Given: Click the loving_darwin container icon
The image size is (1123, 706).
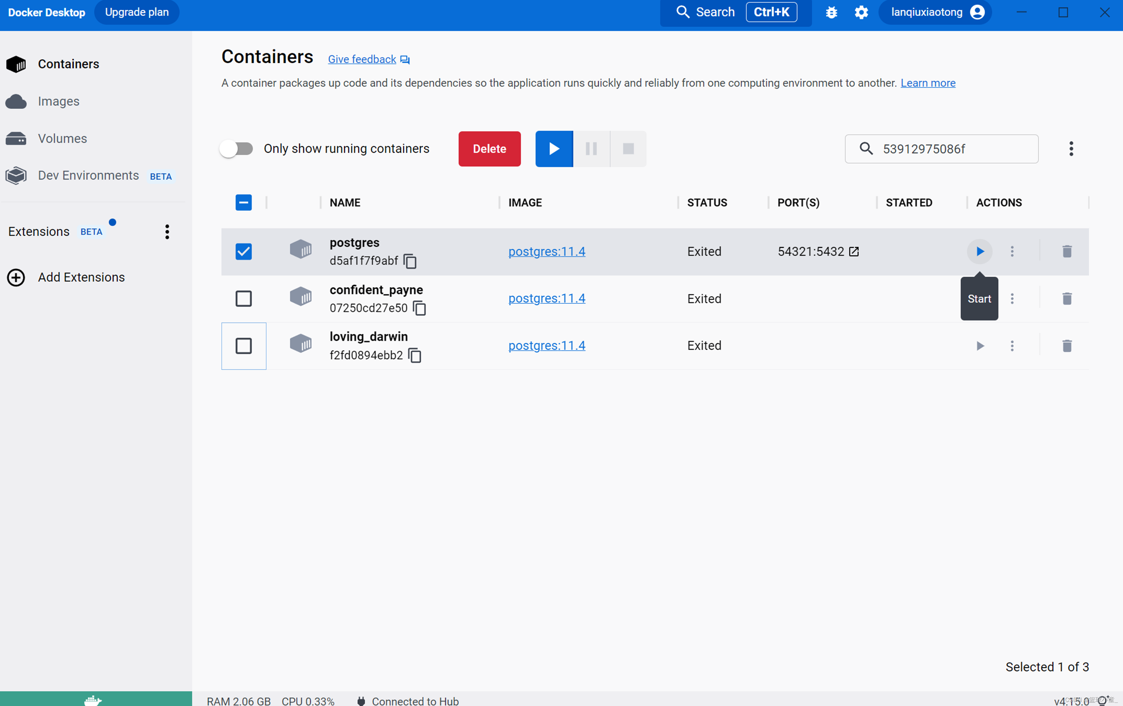Looking at the screenshot, I should point(301,344).
